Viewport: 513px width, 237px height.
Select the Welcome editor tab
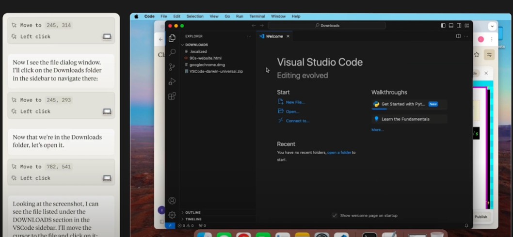pos(274,36)
